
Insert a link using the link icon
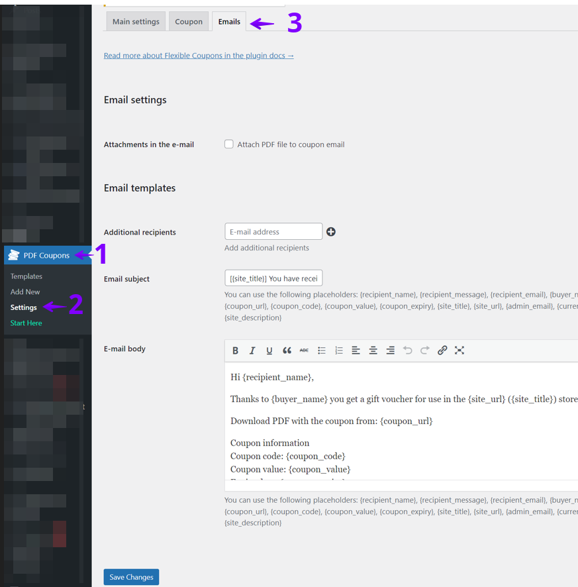coord(442,350)
